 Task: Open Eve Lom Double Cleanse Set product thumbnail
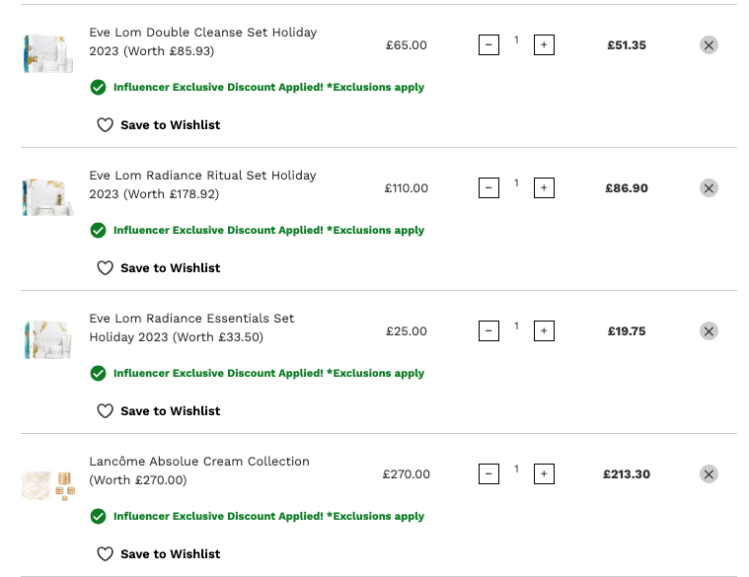[x=47, y=53]
